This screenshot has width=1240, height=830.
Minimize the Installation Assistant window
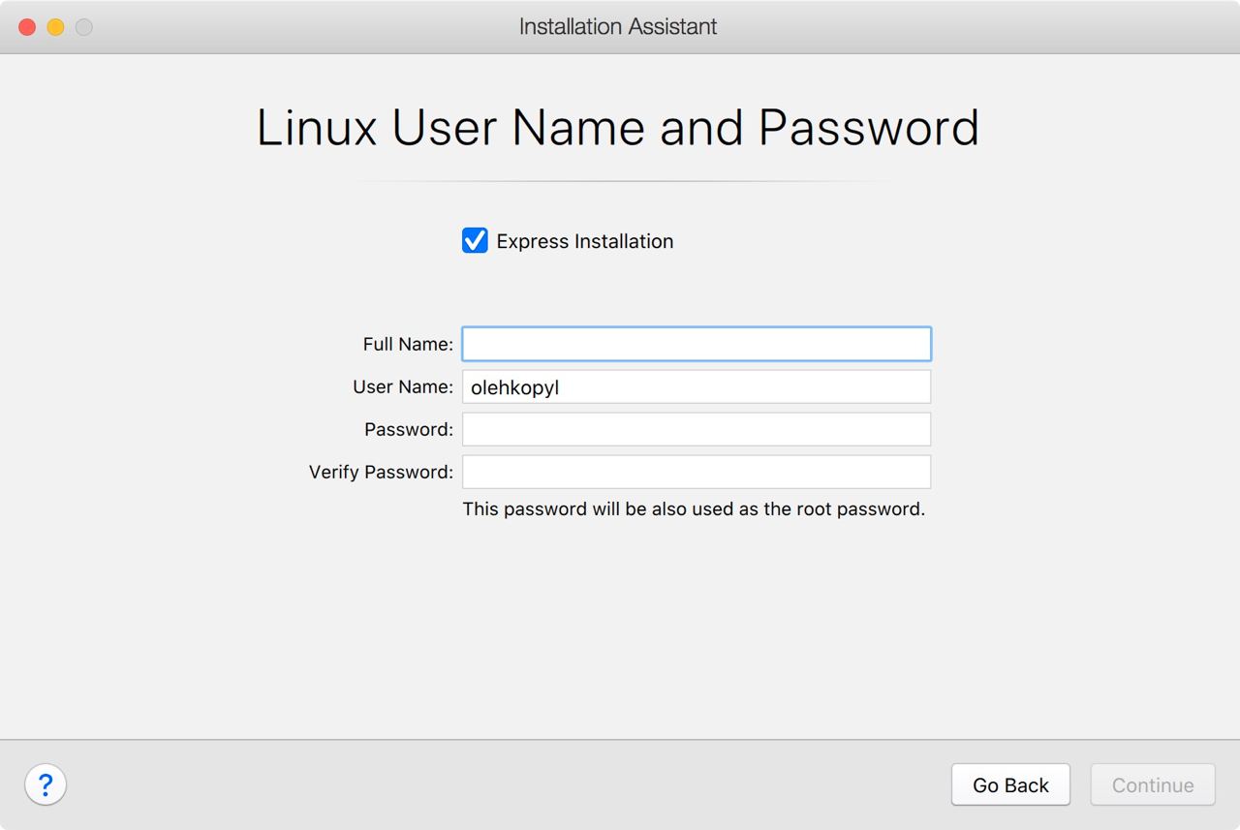pos(56,27)
